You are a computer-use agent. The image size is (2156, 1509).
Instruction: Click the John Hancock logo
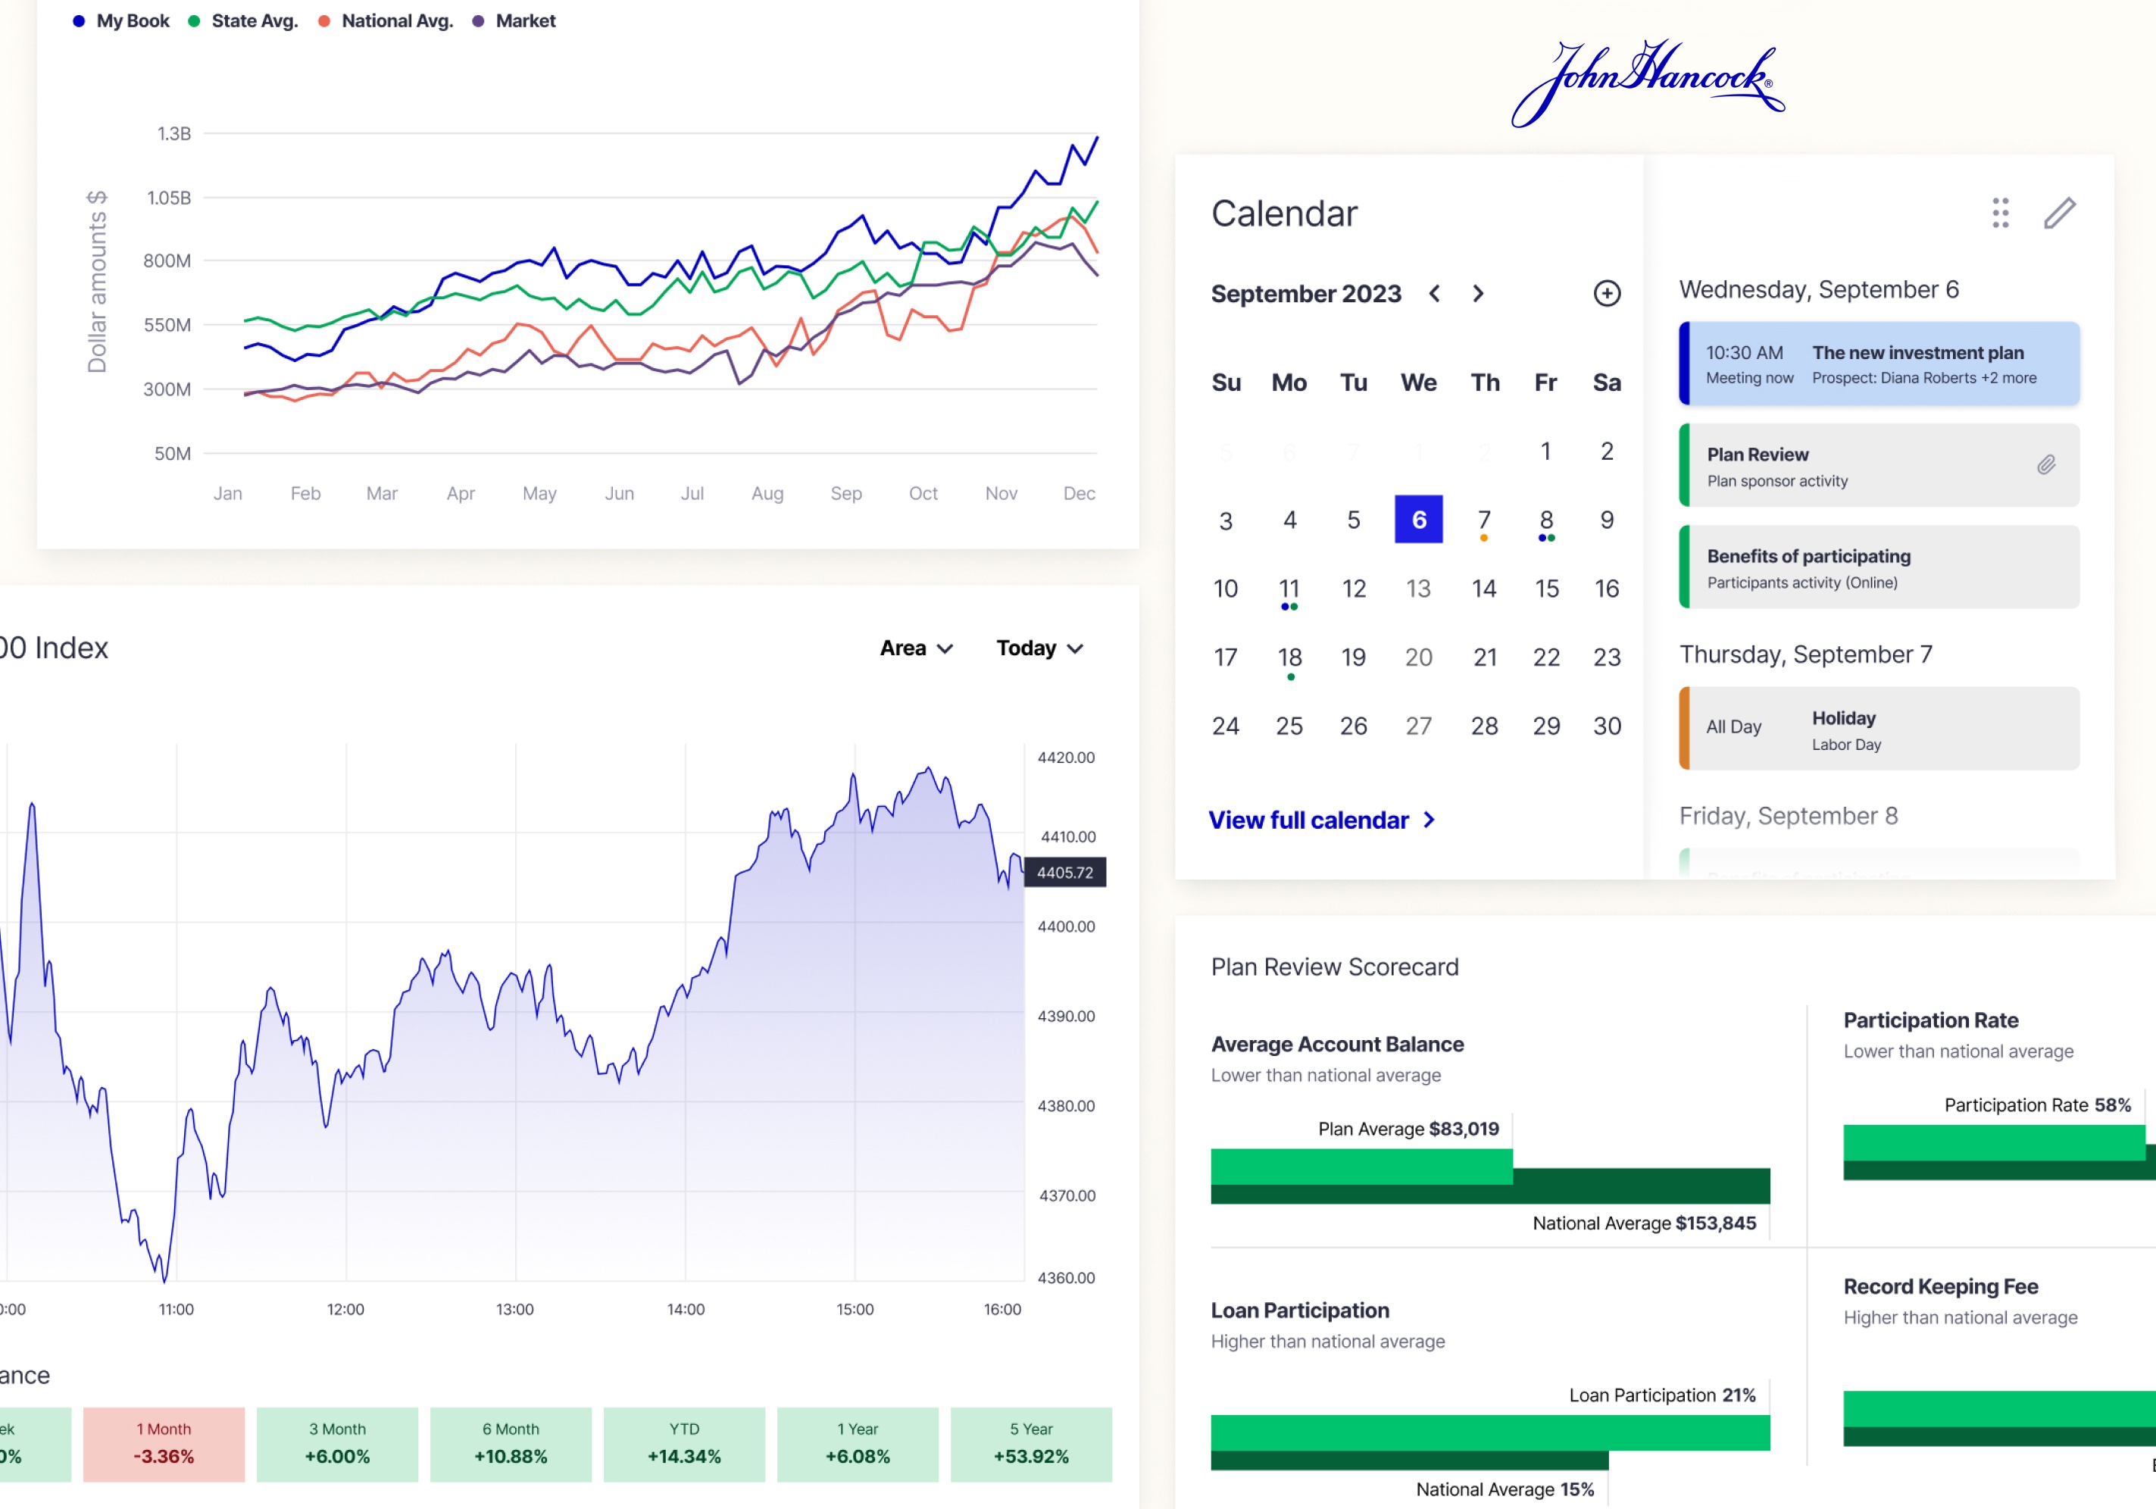[x=1647, y=82]
